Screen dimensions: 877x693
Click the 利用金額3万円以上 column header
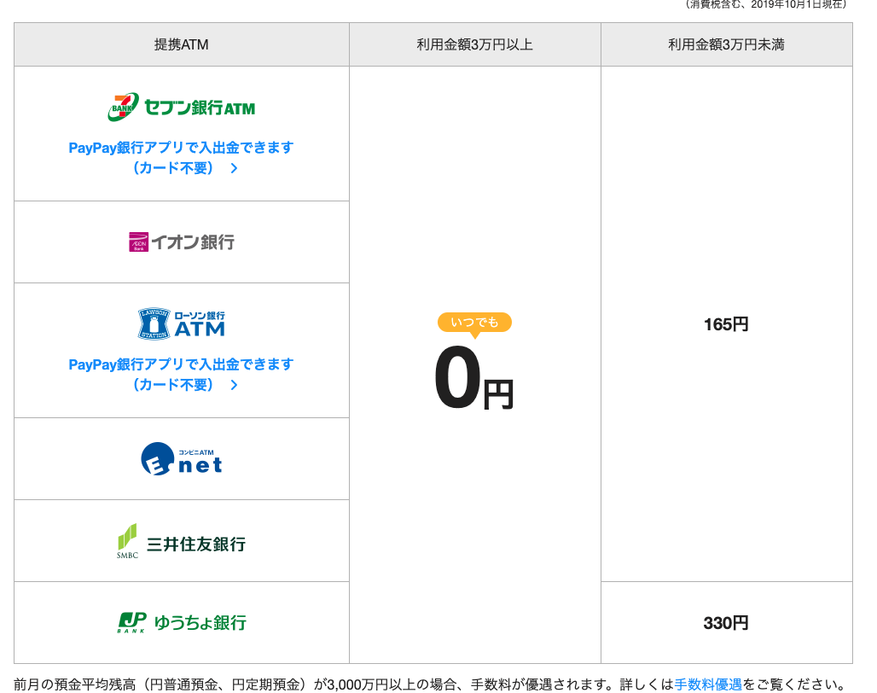coord(475,44)
